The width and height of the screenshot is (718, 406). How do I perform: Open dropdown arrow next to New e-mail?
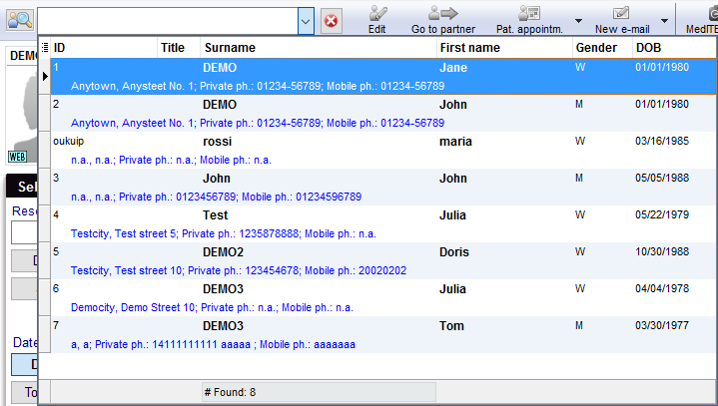pos(664,21)
